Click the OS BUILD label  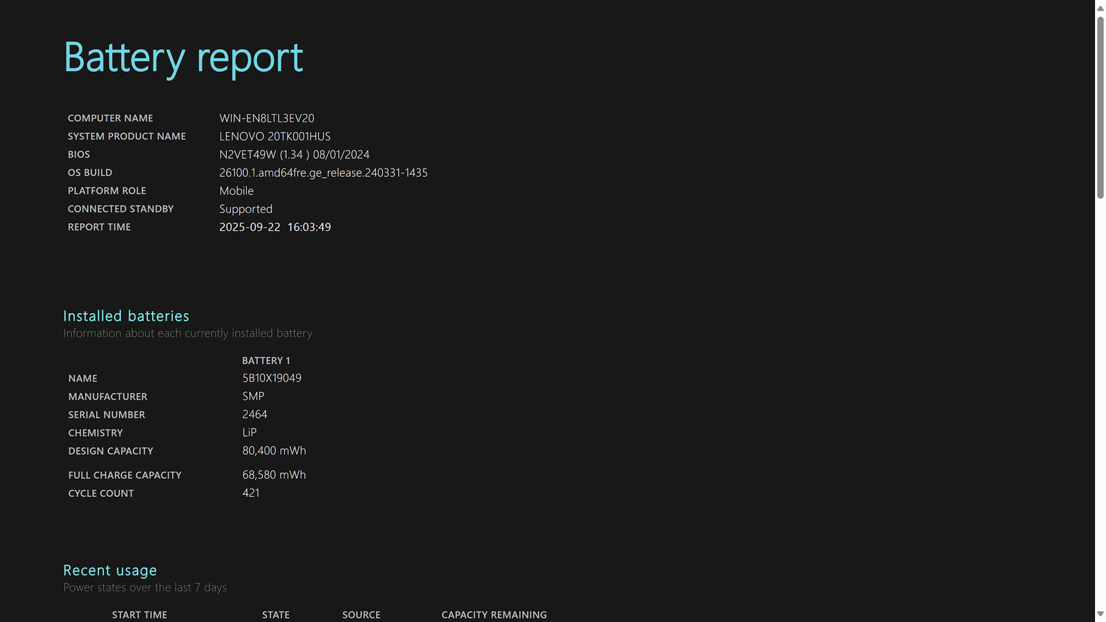click(90, 173)
